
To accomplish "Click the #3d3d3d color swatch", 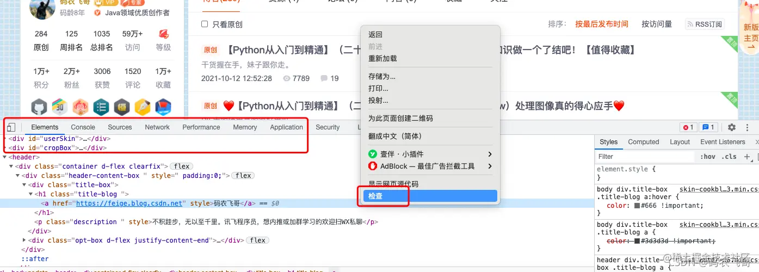I will pyautogui.click(x=638, y=241).
